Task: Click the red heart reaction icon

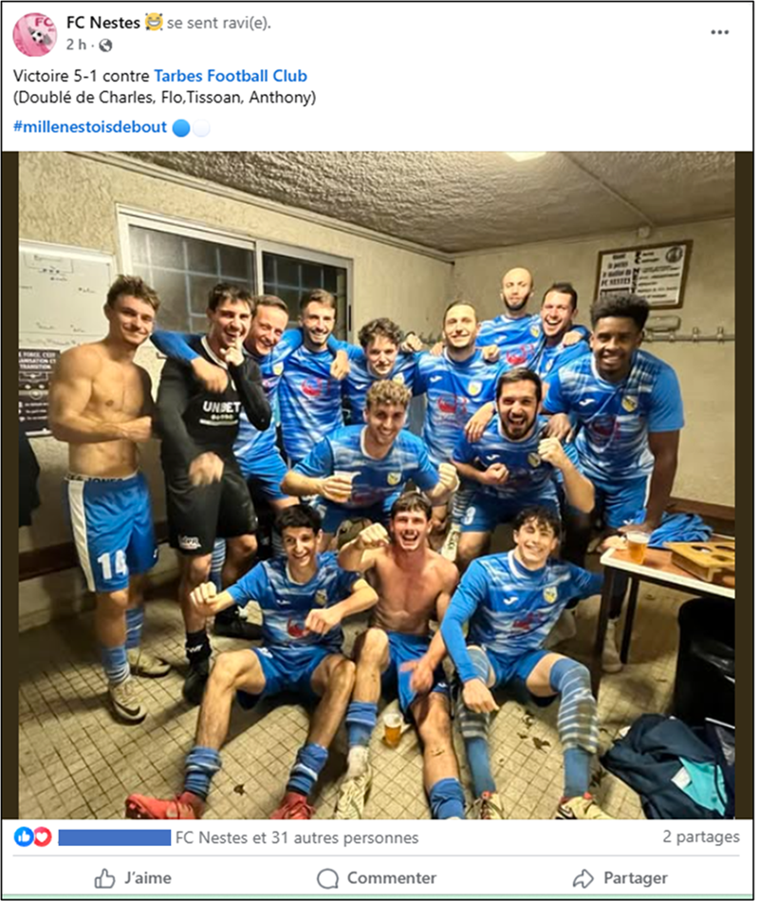Action: [42, 836]
